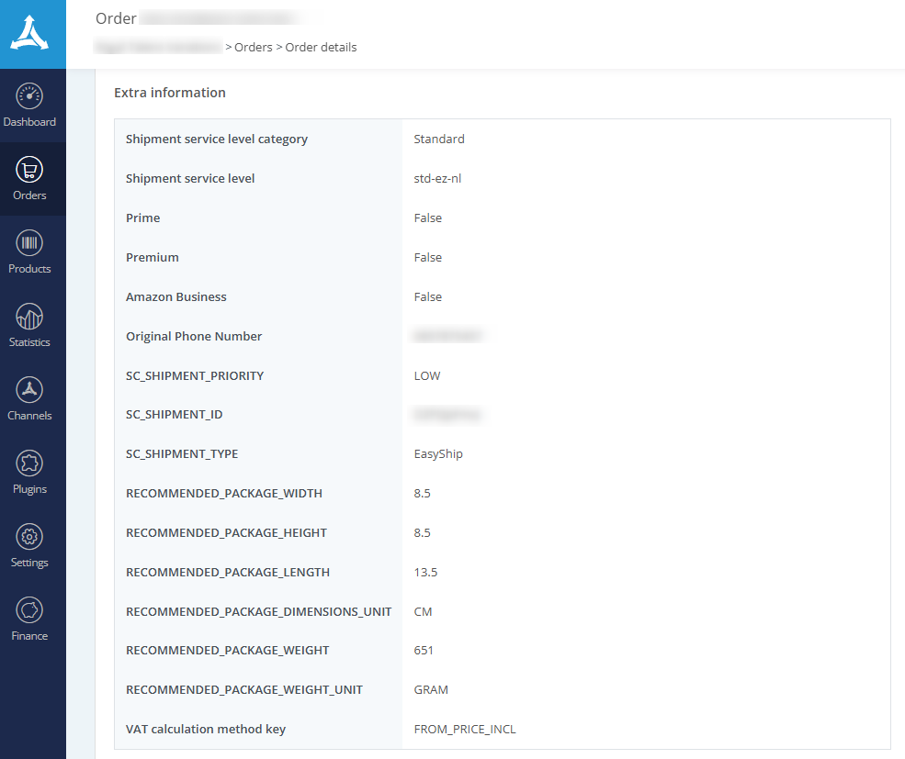Click the SC_SHIPMENT_PRIORITY label
This screenshot has width=905, height=759.
pos(195,376)
